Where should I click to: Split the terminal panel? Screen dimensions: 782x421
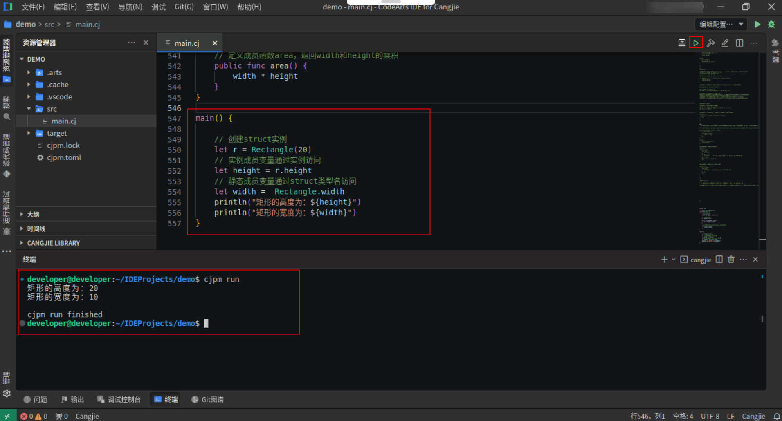(x=719, y=260)
